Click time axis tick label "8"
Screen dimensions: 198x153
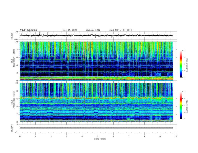click(x=144, y=136)
